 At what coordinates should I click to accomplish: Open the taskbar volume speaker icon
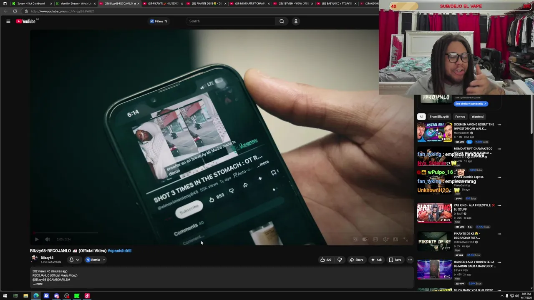517,296
